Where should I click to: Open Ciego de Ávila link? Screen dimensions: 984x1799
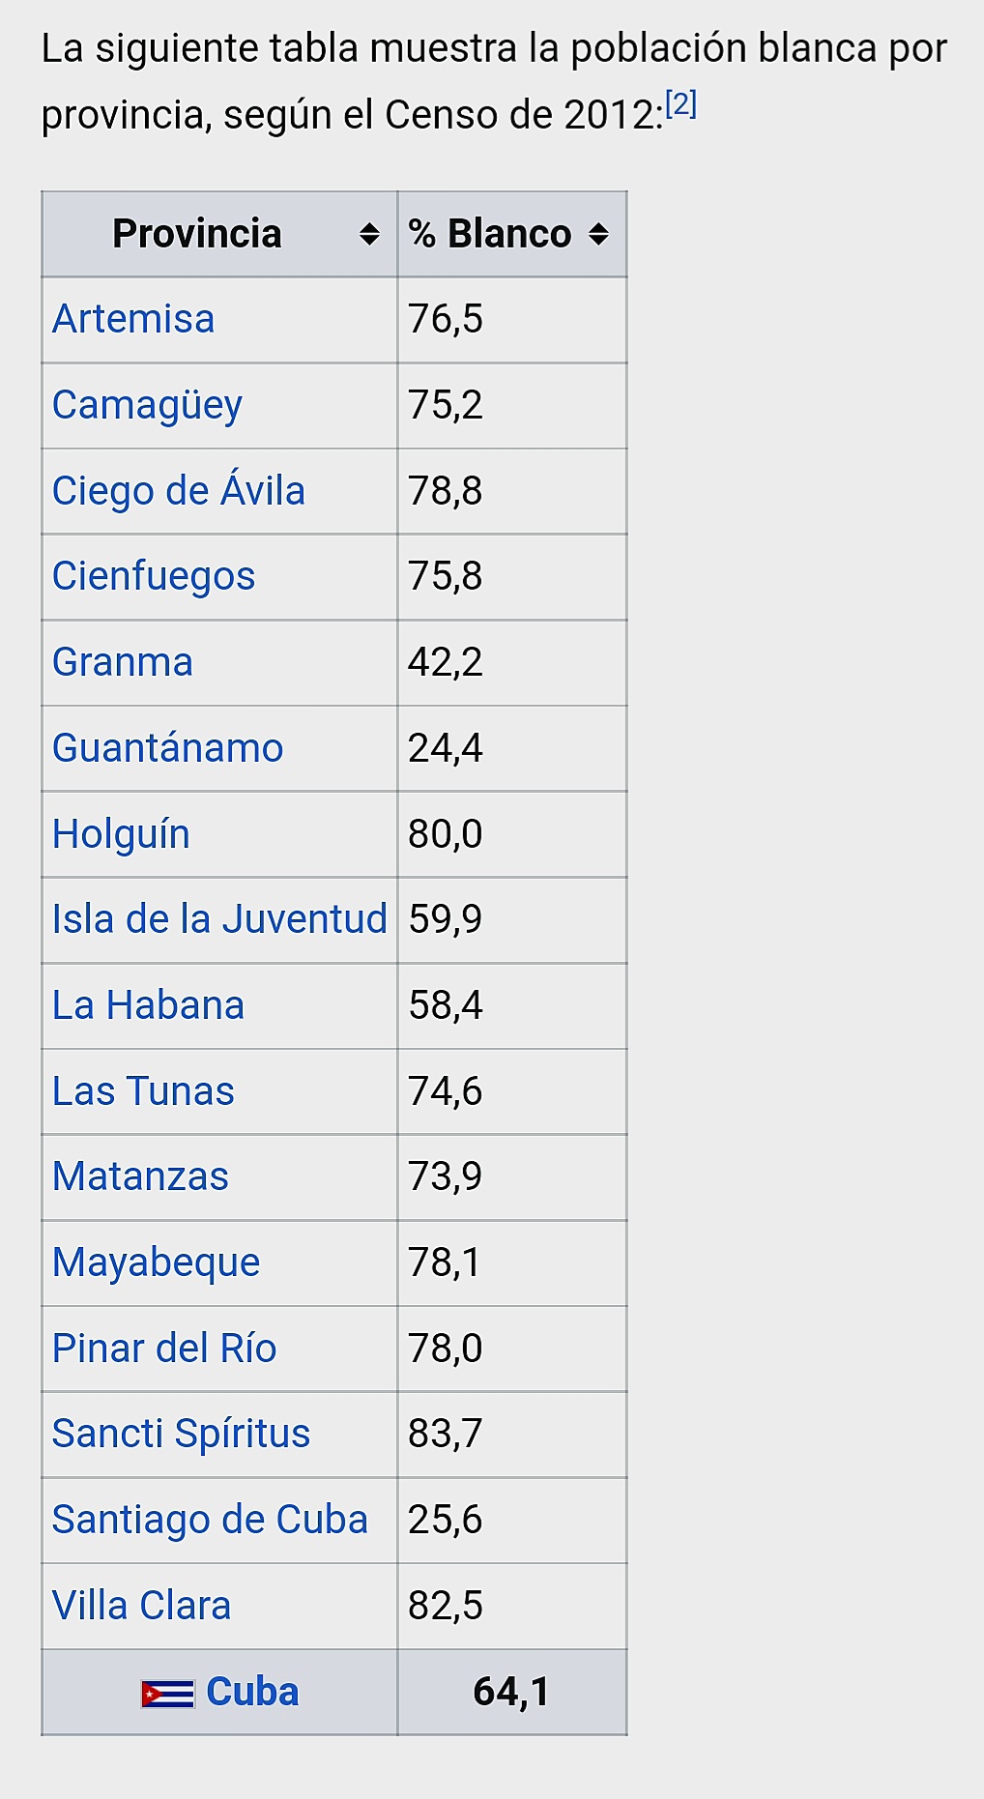179,491
